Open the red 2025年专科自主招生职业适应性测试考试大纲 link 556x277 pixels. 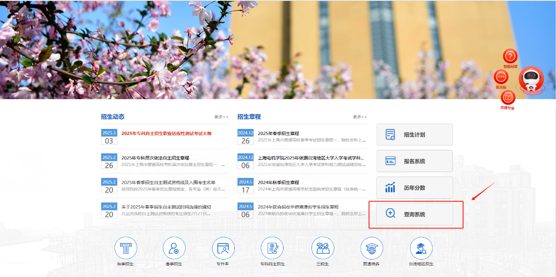(x=166, y=133)
